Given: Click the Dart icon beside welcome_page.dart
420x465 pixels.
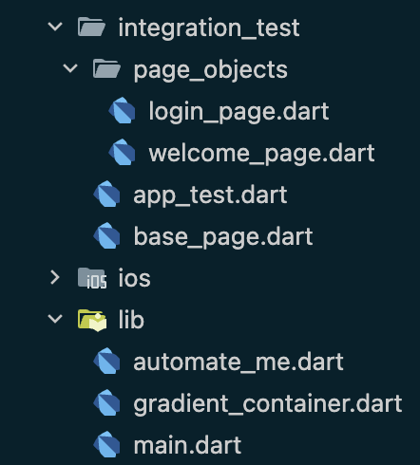Looking at the screenshot, I should (122, 152).
